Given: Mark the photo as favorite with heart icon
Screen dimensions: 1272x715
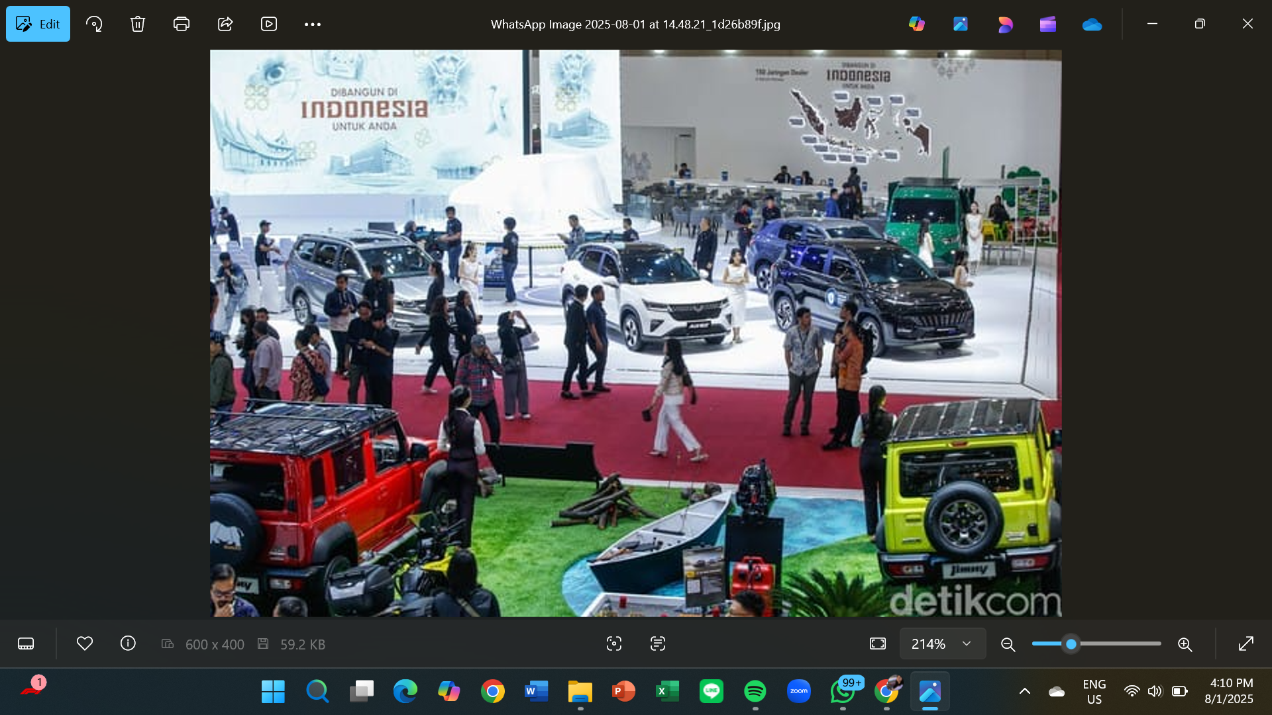Looking at the screenshot, I should pos(85,643).
